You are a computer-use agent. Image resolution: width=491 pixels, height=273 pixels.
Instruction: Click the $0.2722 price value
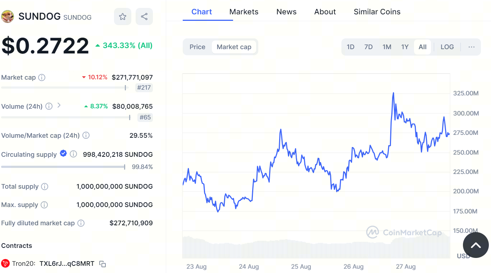(45, 46)
